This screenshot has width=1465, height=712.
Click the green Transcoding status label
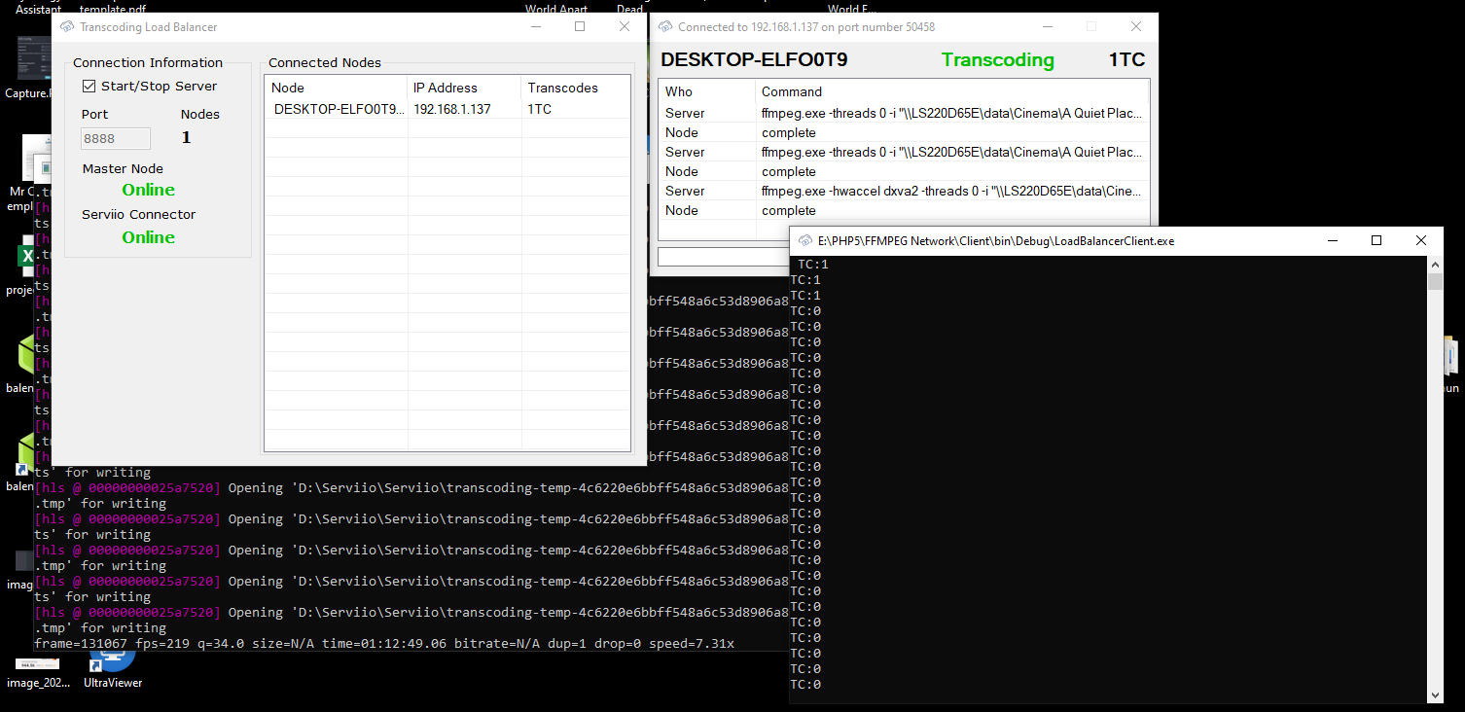(998, 59)
